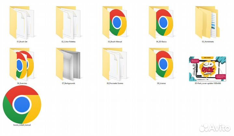Click the 03_Brush-Manual folder icon

[x=115, y=22]
